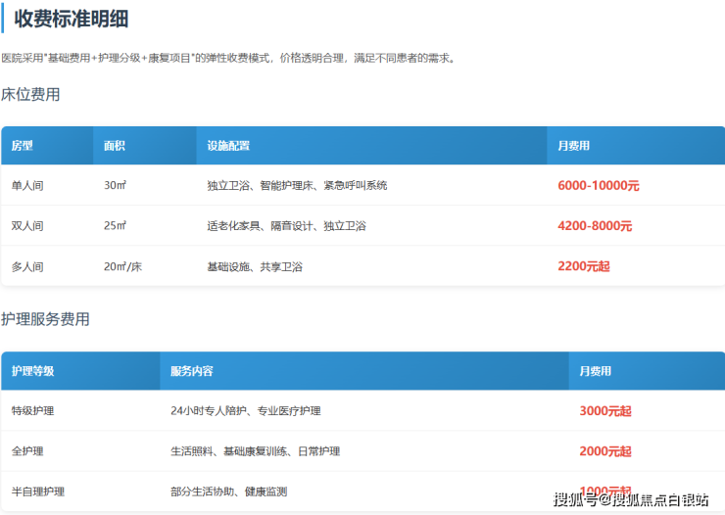This screenshot has height=515, width=725.
Task: Click the 护理等级 column header
Action: pos(33,372)
